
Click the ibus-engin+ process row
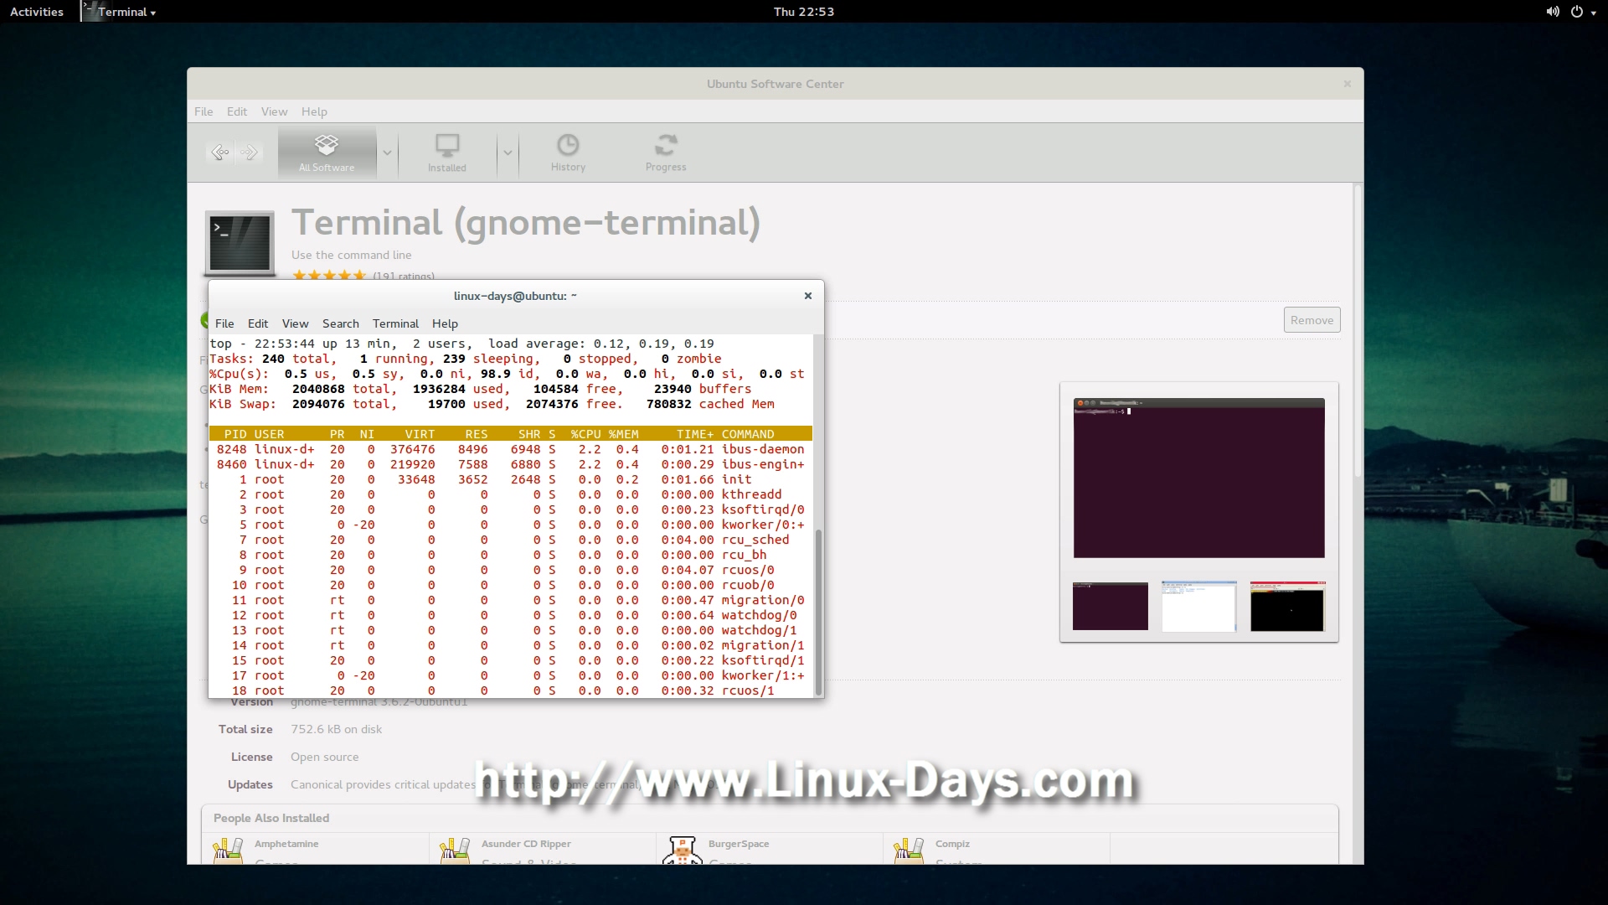coord(510,464)
